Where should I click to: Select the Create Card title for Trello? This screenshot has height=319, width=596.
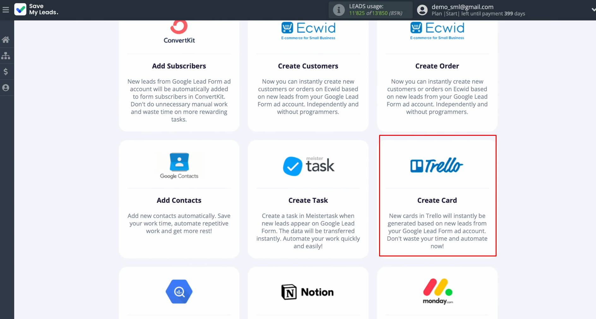(437, 200)
